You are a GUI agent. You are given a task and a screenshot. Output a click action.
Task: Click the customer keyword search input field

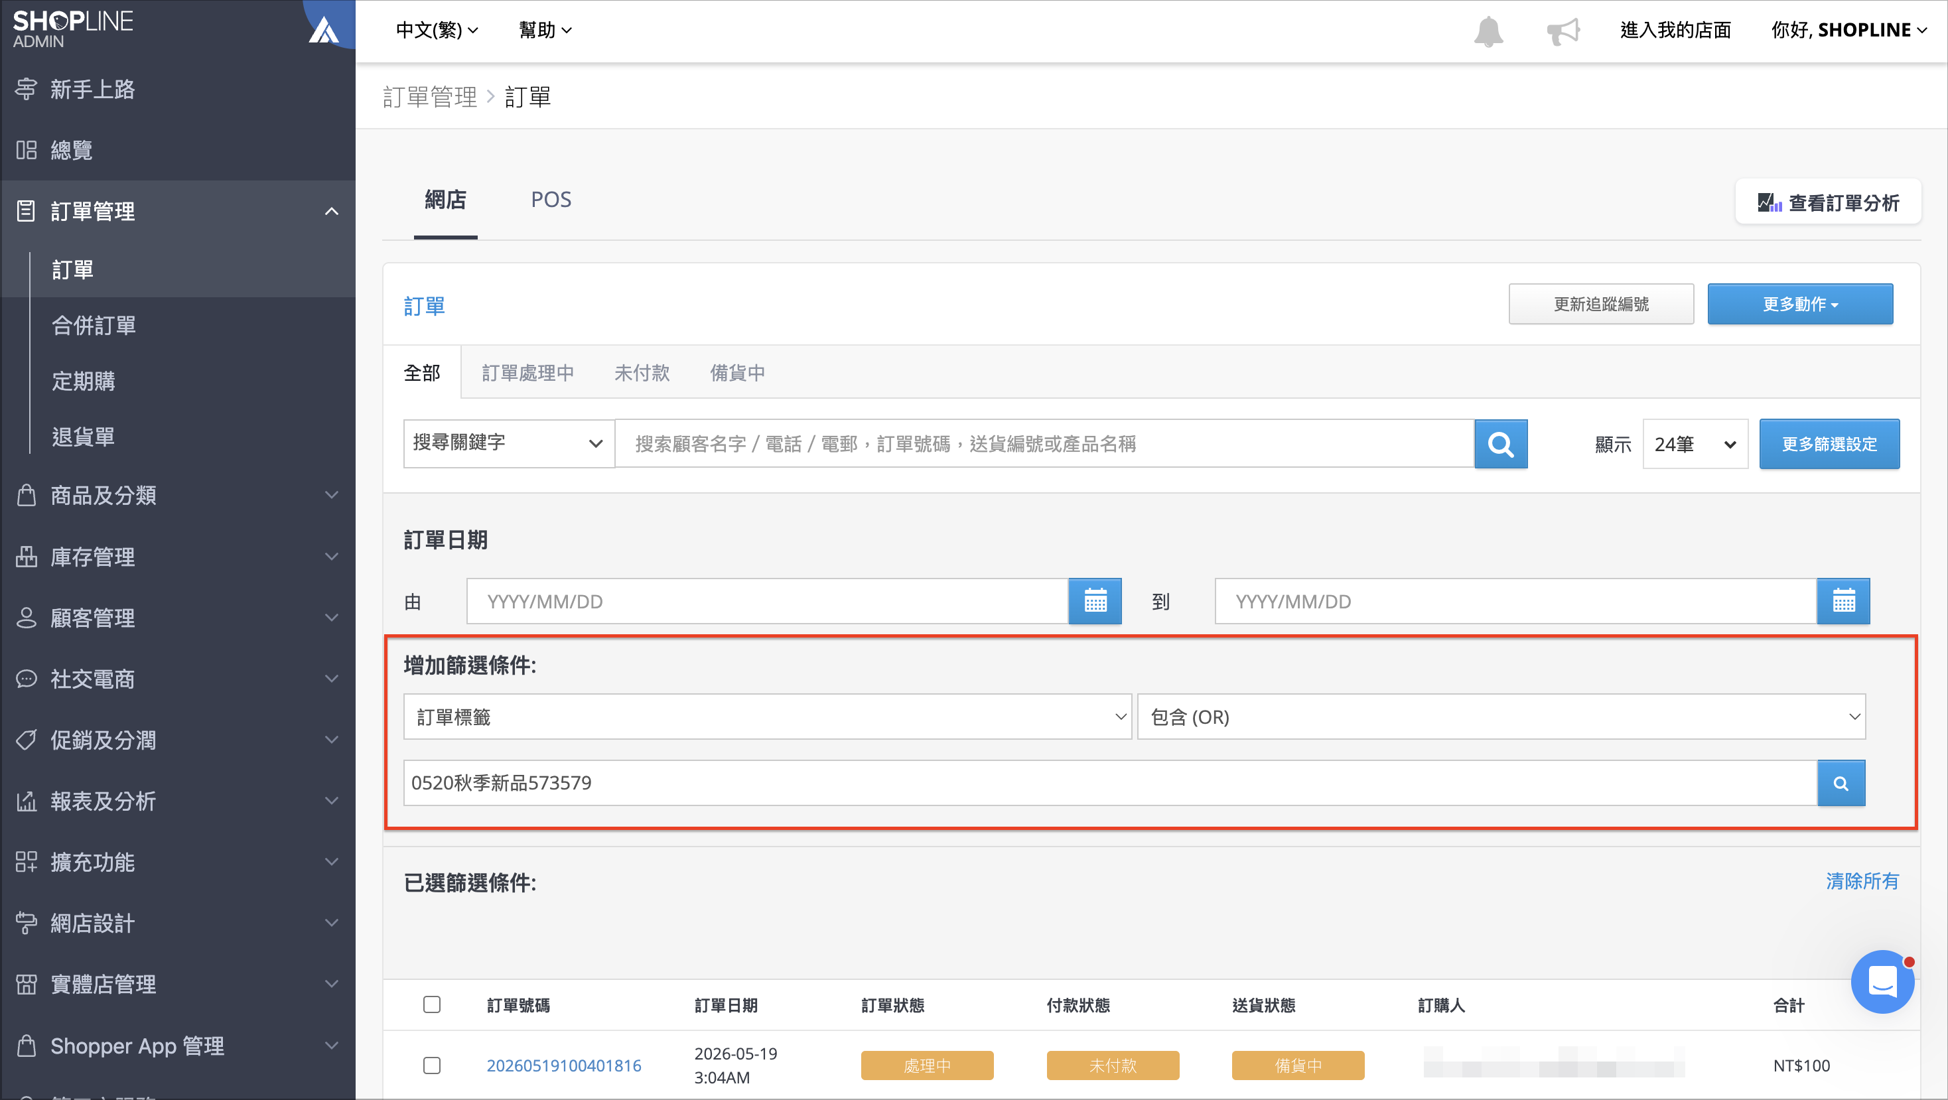click(1044, 444)
